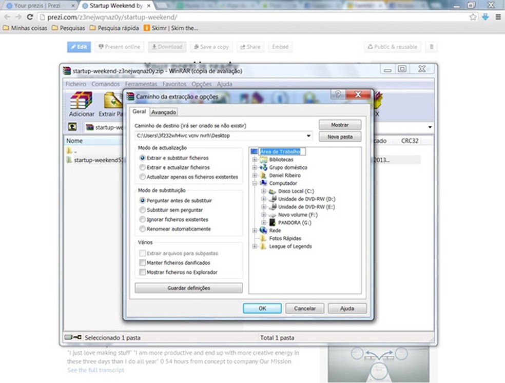The width and height of the screenshot is (505, 383).
Task: Click the Chrome back arrow
Action: pos(7,17)
